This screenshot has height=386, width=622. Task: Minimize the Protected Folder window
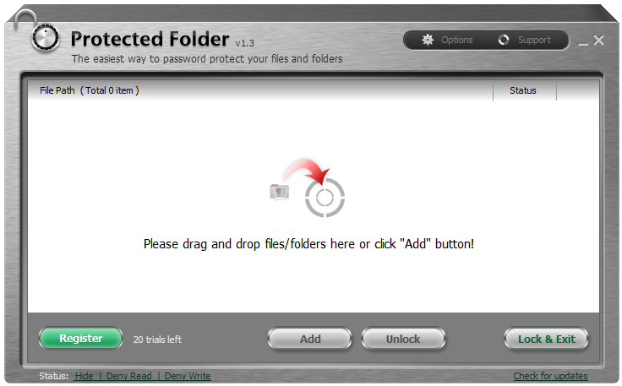point(583,43)
